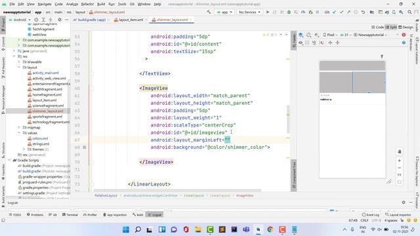
Task: Open strings.xml in project tree
Action: (x=41, y=144)
